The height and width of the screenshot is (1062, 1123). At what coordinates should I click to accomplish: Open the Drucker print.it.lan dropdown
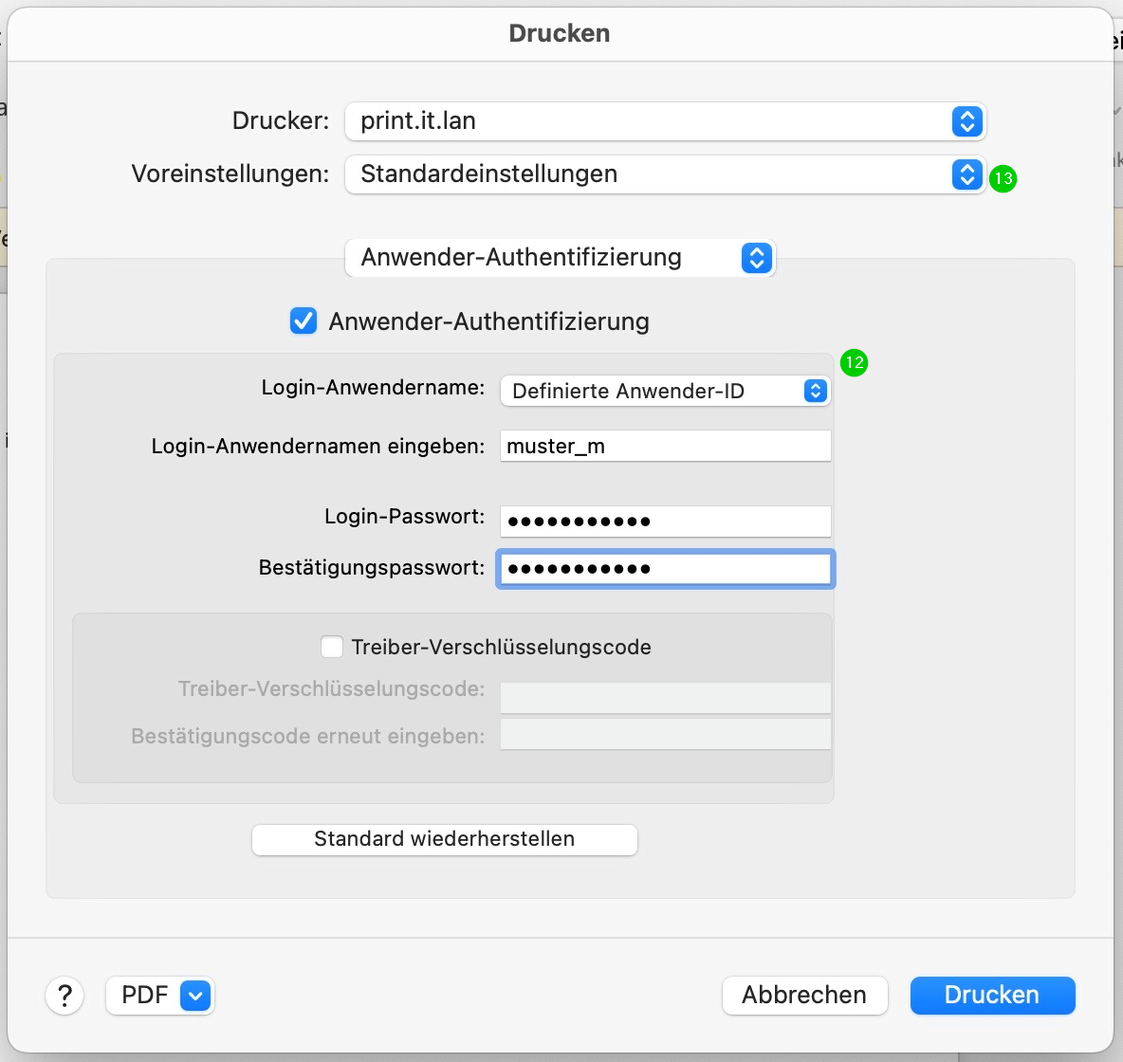coord(645,121)
